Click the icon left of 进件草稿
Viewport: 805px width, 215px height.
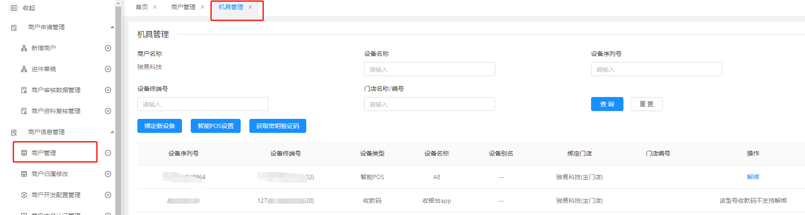coord(24,69)
